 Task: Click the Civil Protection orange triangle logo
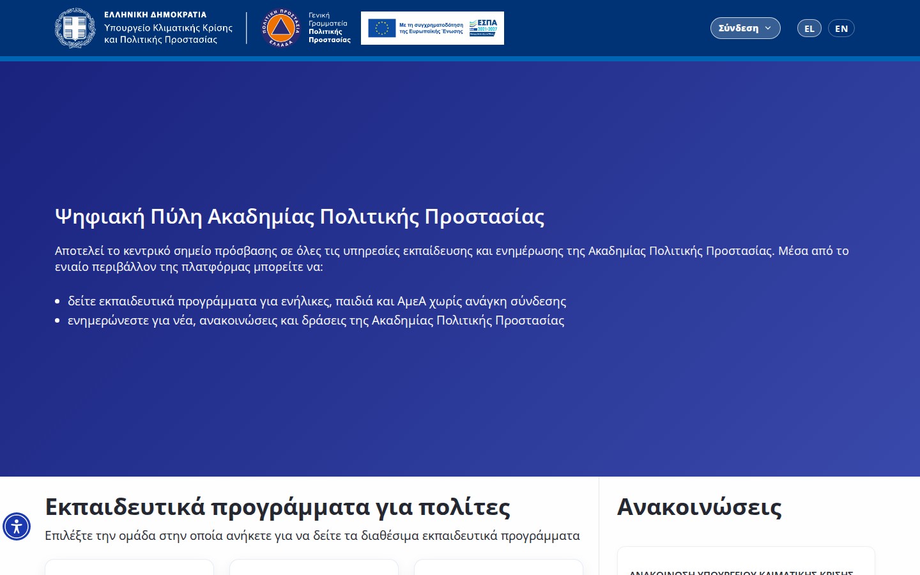[280, 28]
